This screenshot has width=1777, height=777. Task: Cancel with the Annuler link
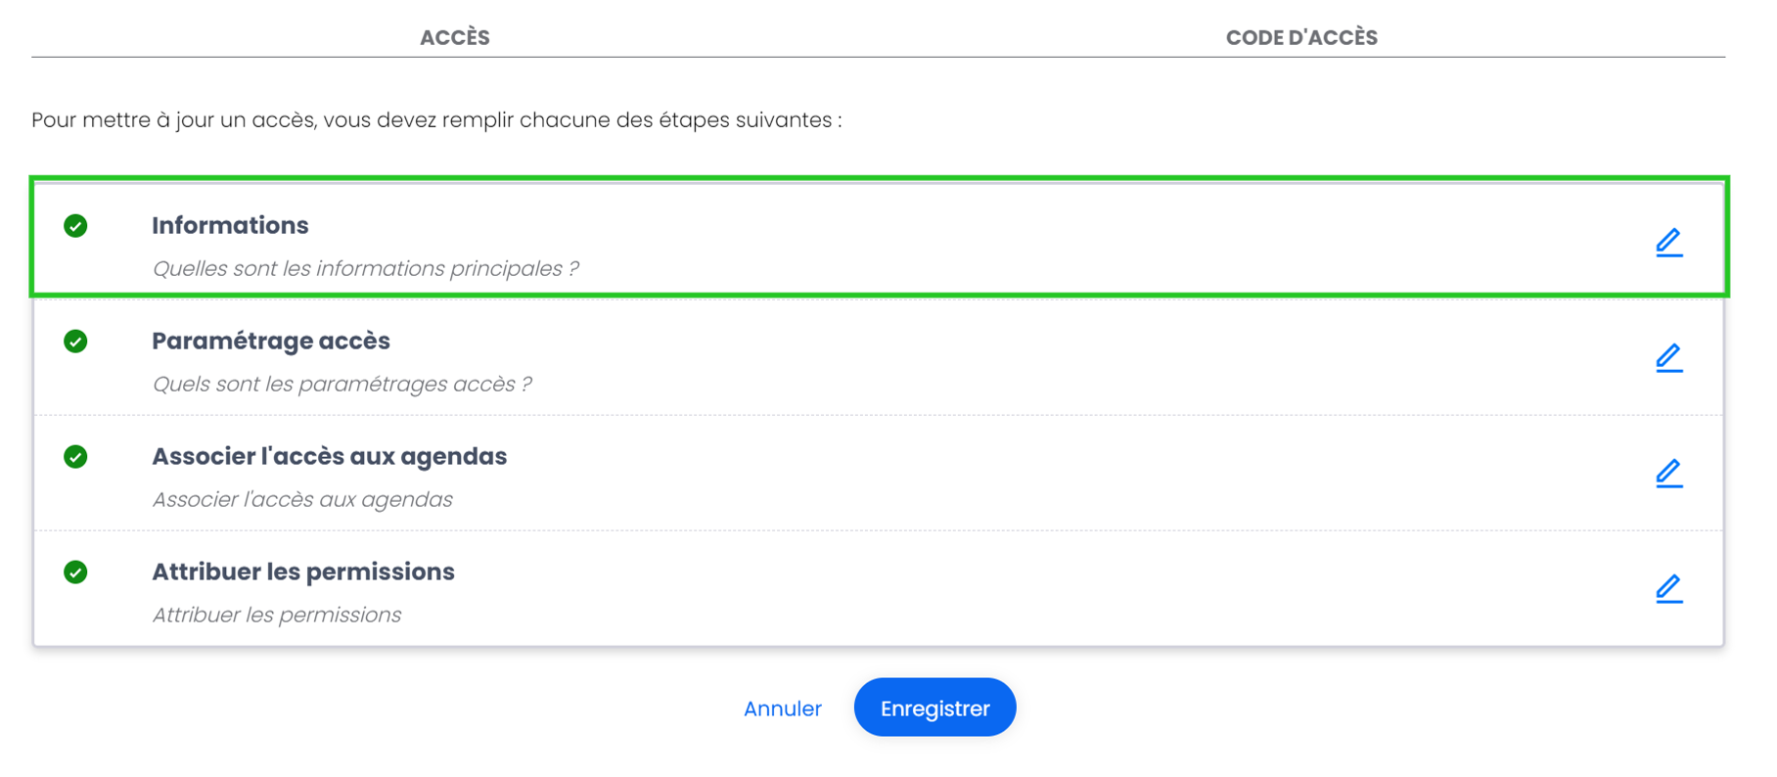tap(783, 708)
